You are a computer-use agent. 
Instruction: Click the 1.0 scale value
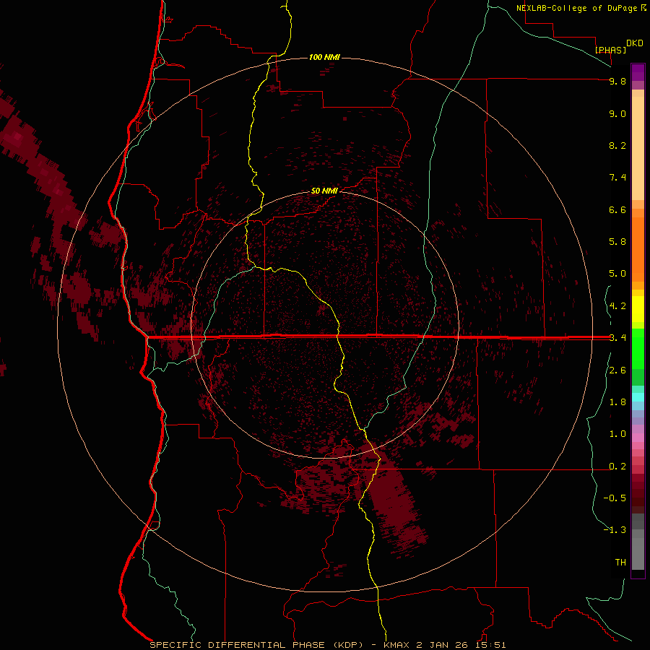[617, 434]
